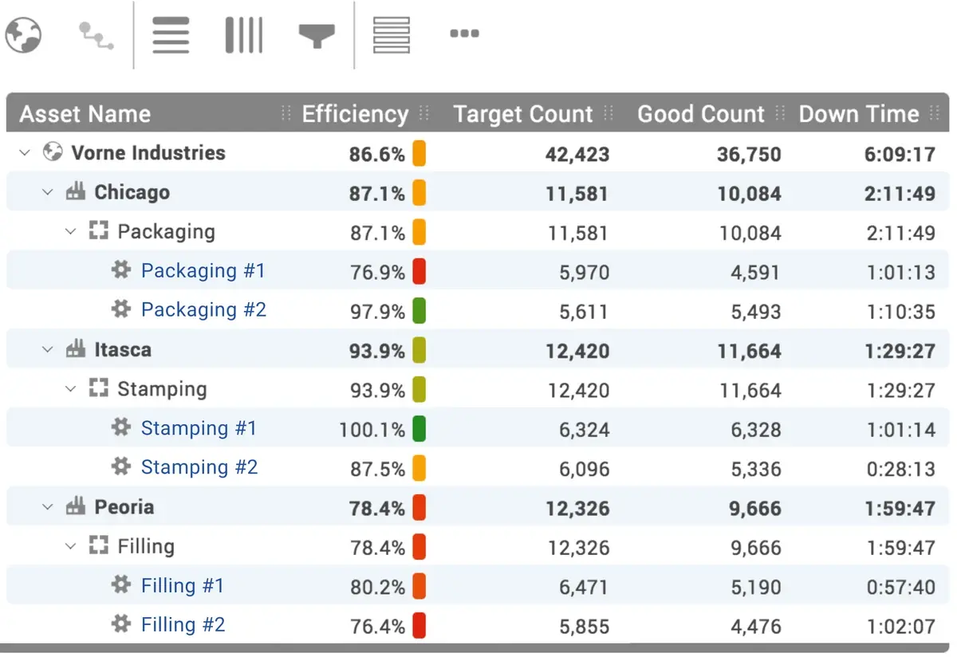Click the 1:10:35 down time value

coord(901,312)
